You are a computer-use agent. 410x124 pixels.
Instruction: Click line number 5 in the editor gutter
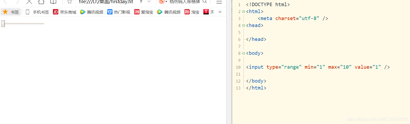point(239,32)
